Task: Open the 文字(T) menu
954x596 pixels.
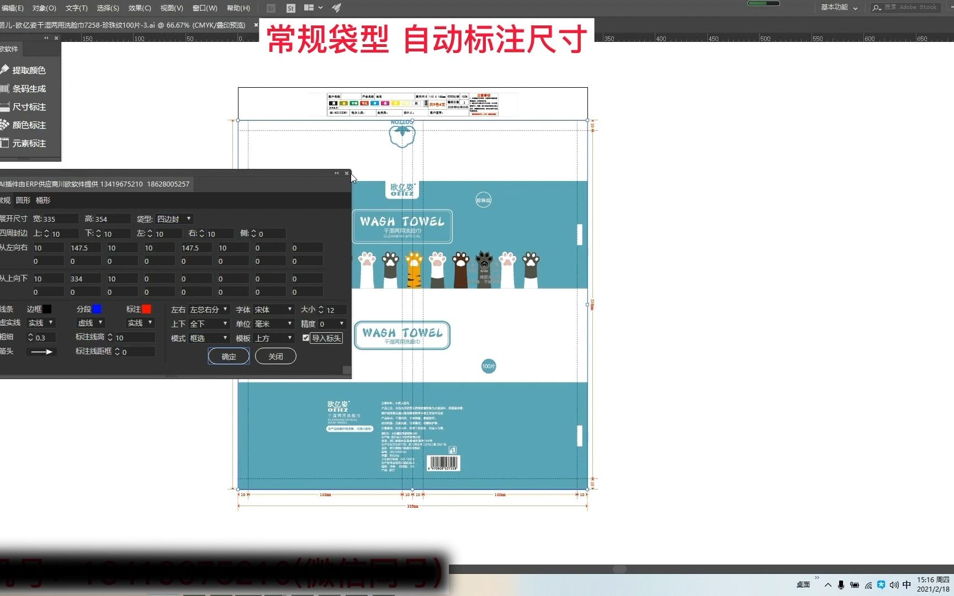Action: 76,8
